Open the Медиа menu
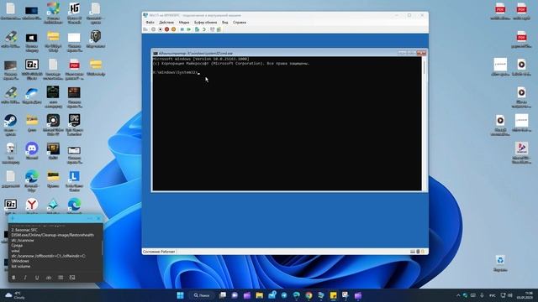 point(184,23)
